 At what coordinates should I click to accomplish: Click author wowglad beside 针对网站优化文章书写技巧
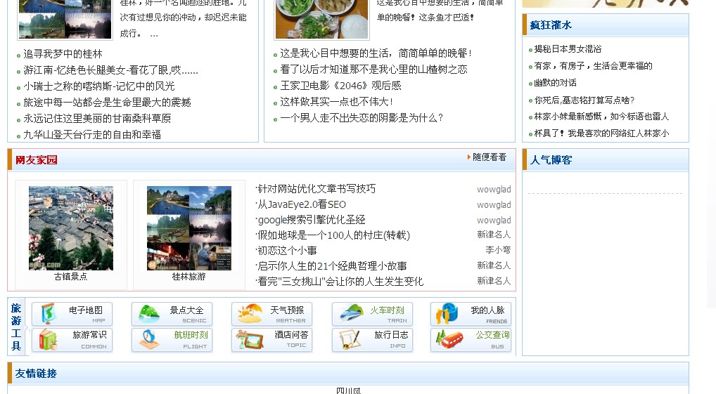(494, 189)
